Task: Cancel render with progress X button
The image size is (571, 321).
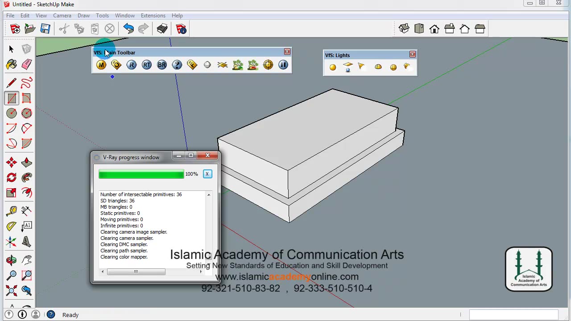Action: pos(207,174)
